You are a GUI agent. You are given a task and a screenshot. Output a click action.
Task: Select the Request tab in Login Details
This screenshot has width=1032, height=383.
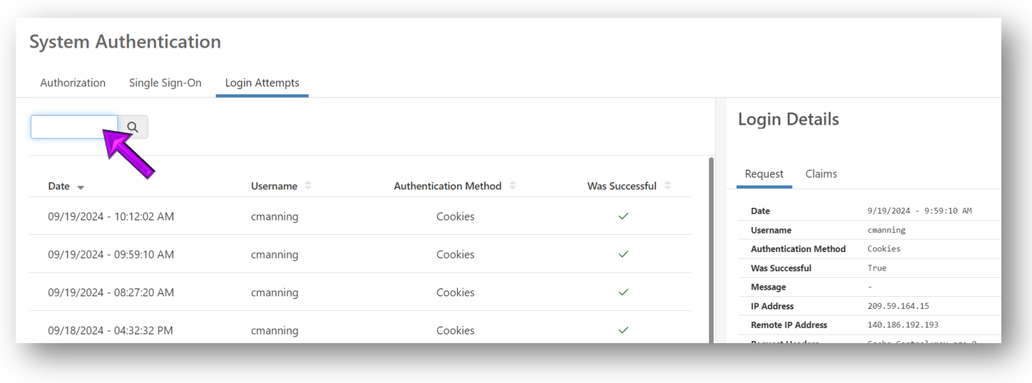(764, 174)
